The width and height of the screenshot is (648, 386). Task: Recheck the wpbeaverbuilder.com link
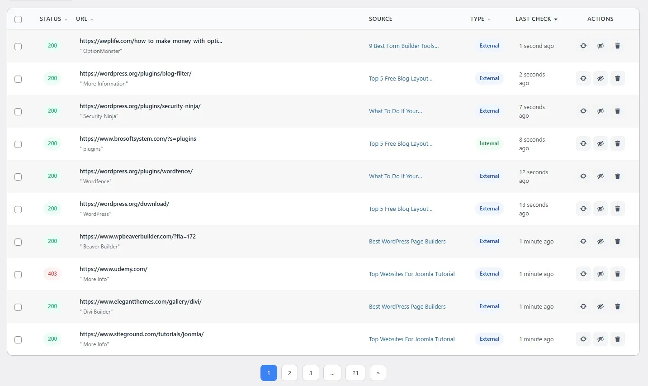tap(583, 241)
